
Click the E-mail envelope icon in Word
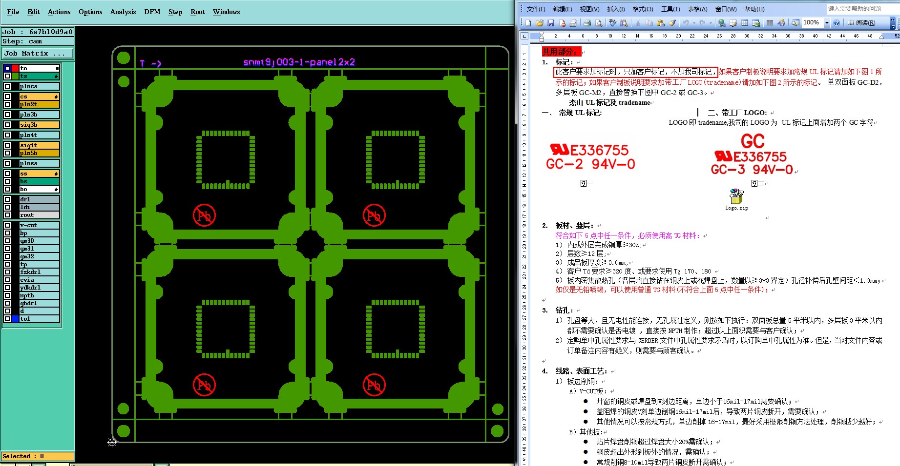click(x=573, y=23)
